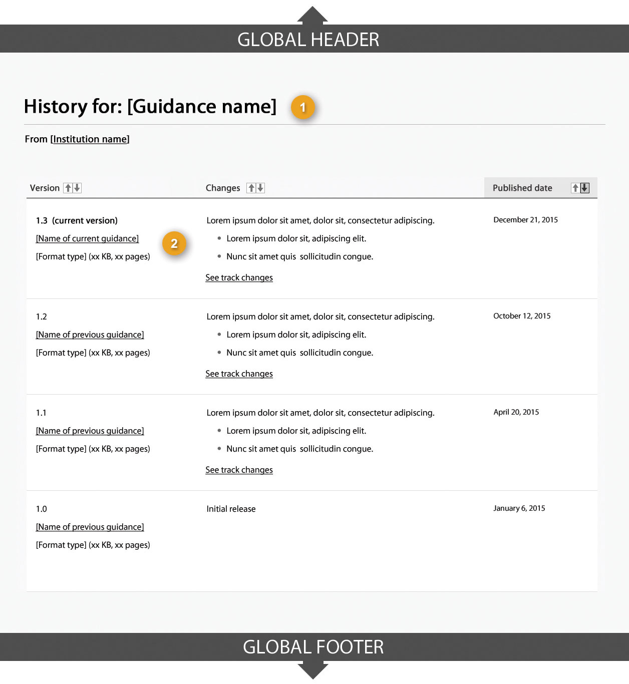Click the ascending sort arrow for Changes column
Viewport: 629px width, 684px height.
[251, 187]
